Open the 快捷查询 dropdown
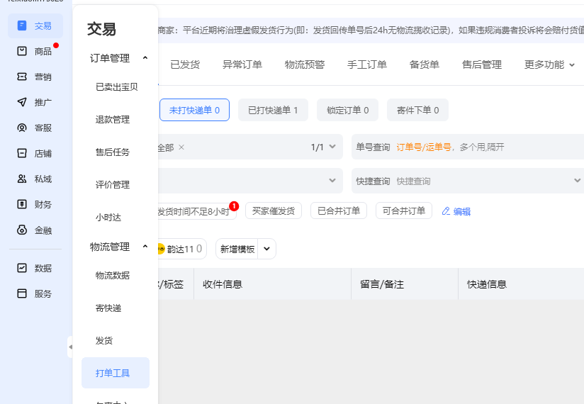This screenshot has width=584, height=404. tap(578, 181)
